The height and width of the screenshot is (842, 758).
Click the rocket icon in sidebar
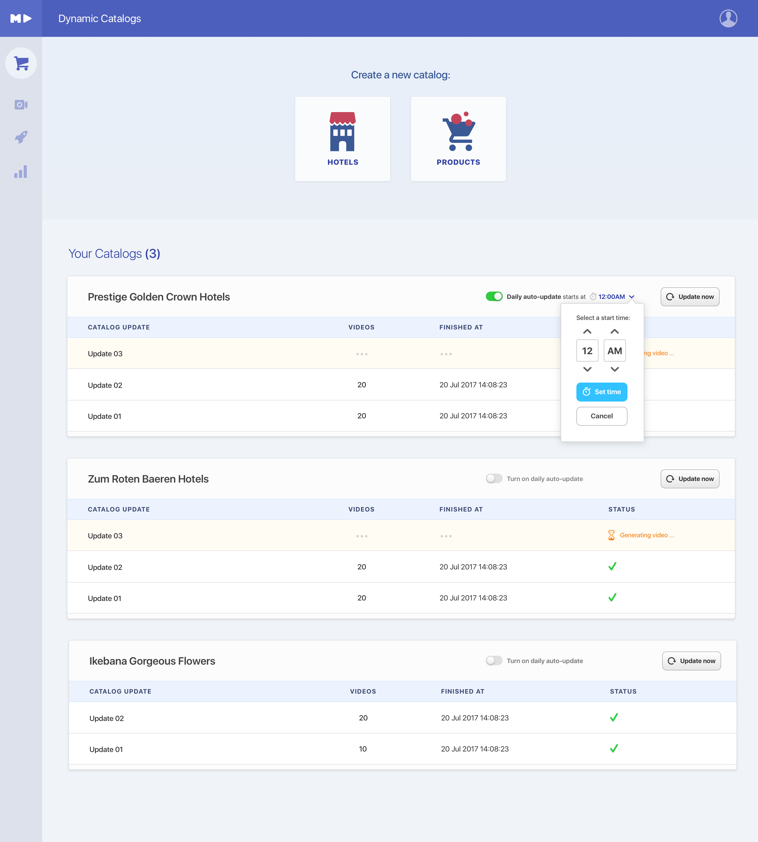[x=21, y=137]
